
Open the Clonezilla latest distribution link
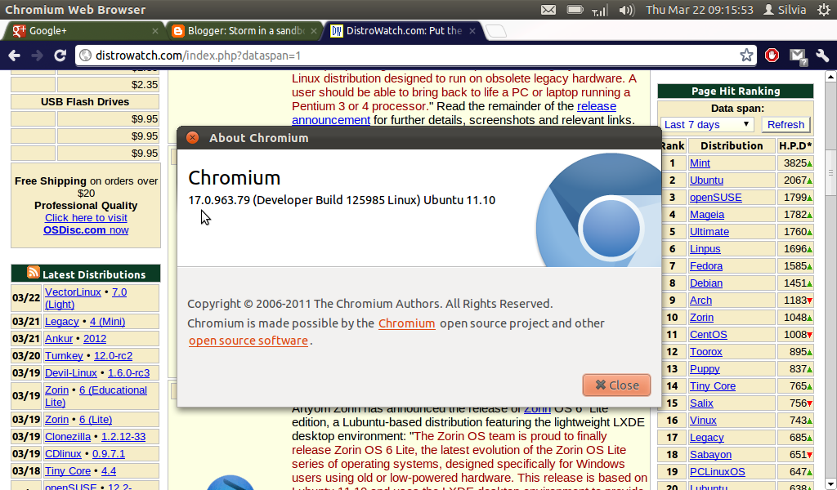tap(68, 437)
